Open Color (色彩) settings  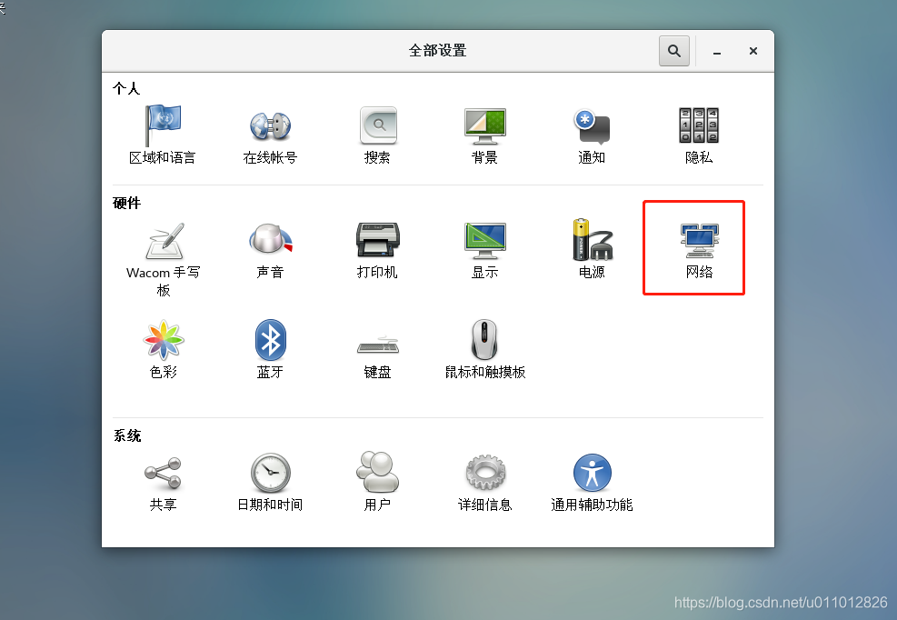coord(163,349)
